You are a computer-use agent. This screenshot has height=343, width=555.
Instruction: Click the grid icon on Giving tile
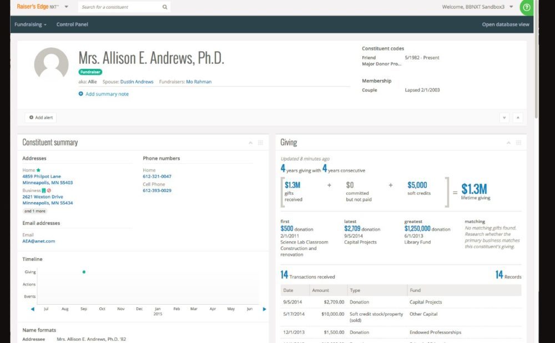coord(519,143)
